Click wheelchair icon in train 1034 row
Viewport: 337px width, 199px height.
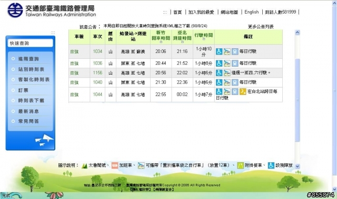219,51
